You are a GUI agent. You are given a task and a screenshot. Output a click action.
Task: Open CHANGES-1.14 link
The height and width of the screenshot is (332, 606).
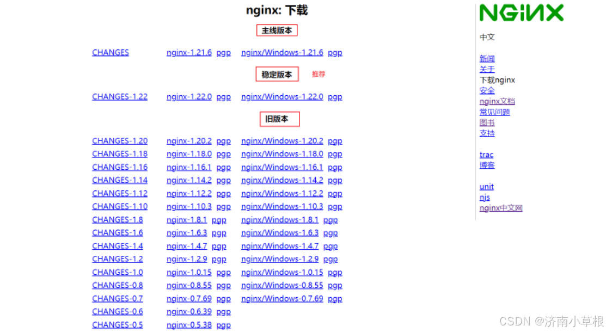point(120,180)
